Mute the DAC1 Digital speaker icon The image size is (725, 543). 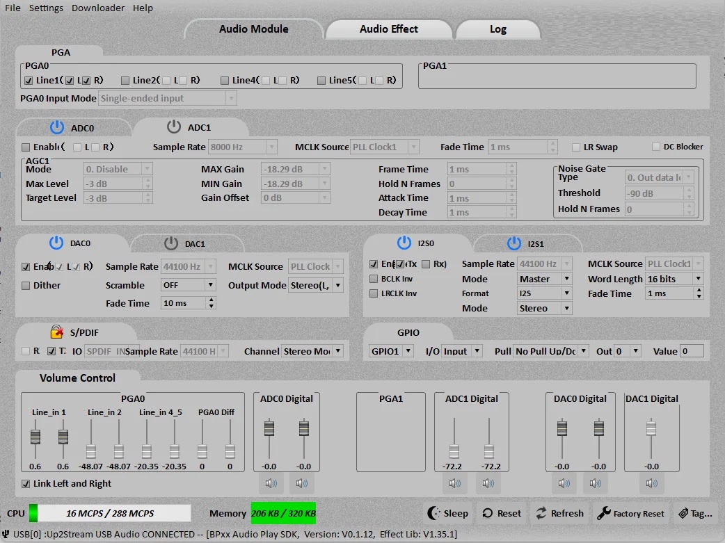tap(651, 483)
